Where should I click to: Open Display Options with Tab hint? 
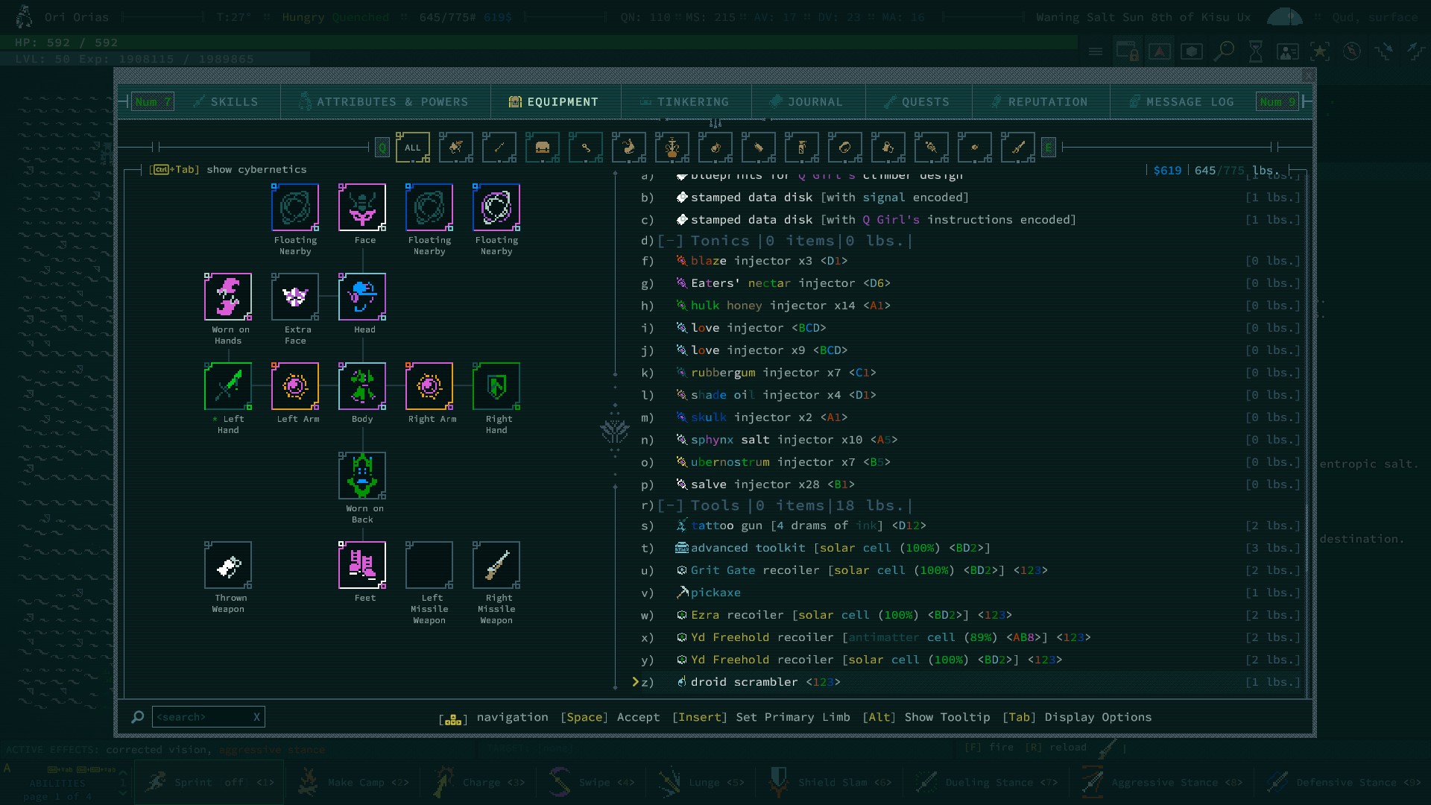pos(1097,717)
